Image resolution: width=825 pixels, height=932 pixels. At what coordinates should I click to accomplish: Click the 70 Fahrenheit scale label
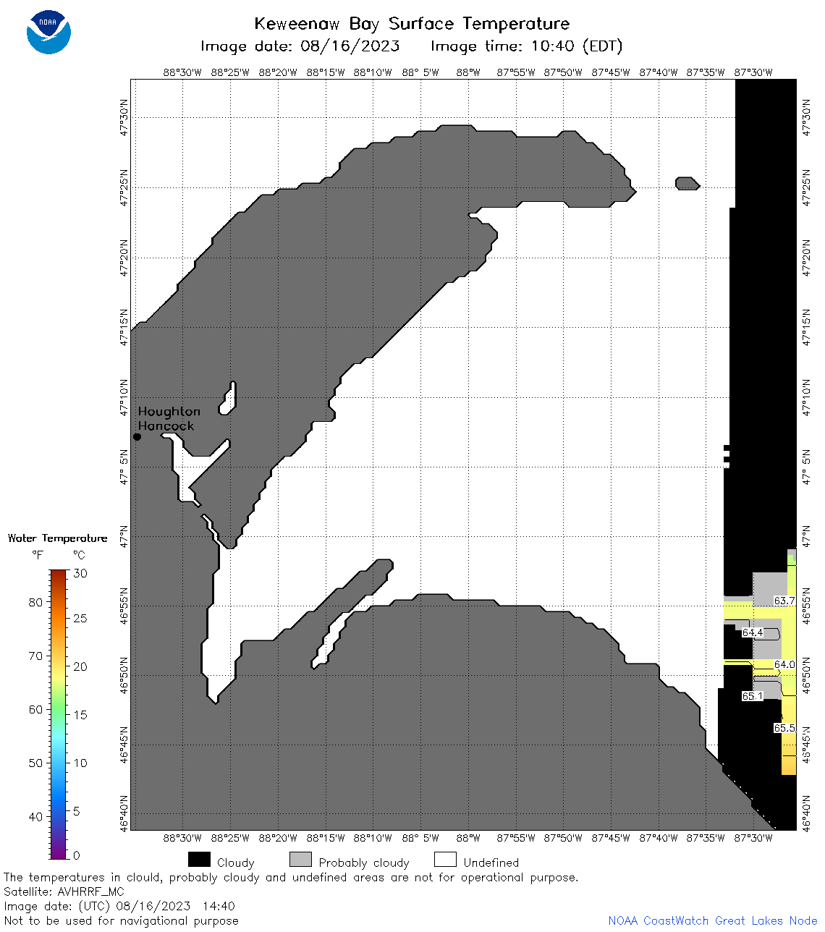[35, 656]
